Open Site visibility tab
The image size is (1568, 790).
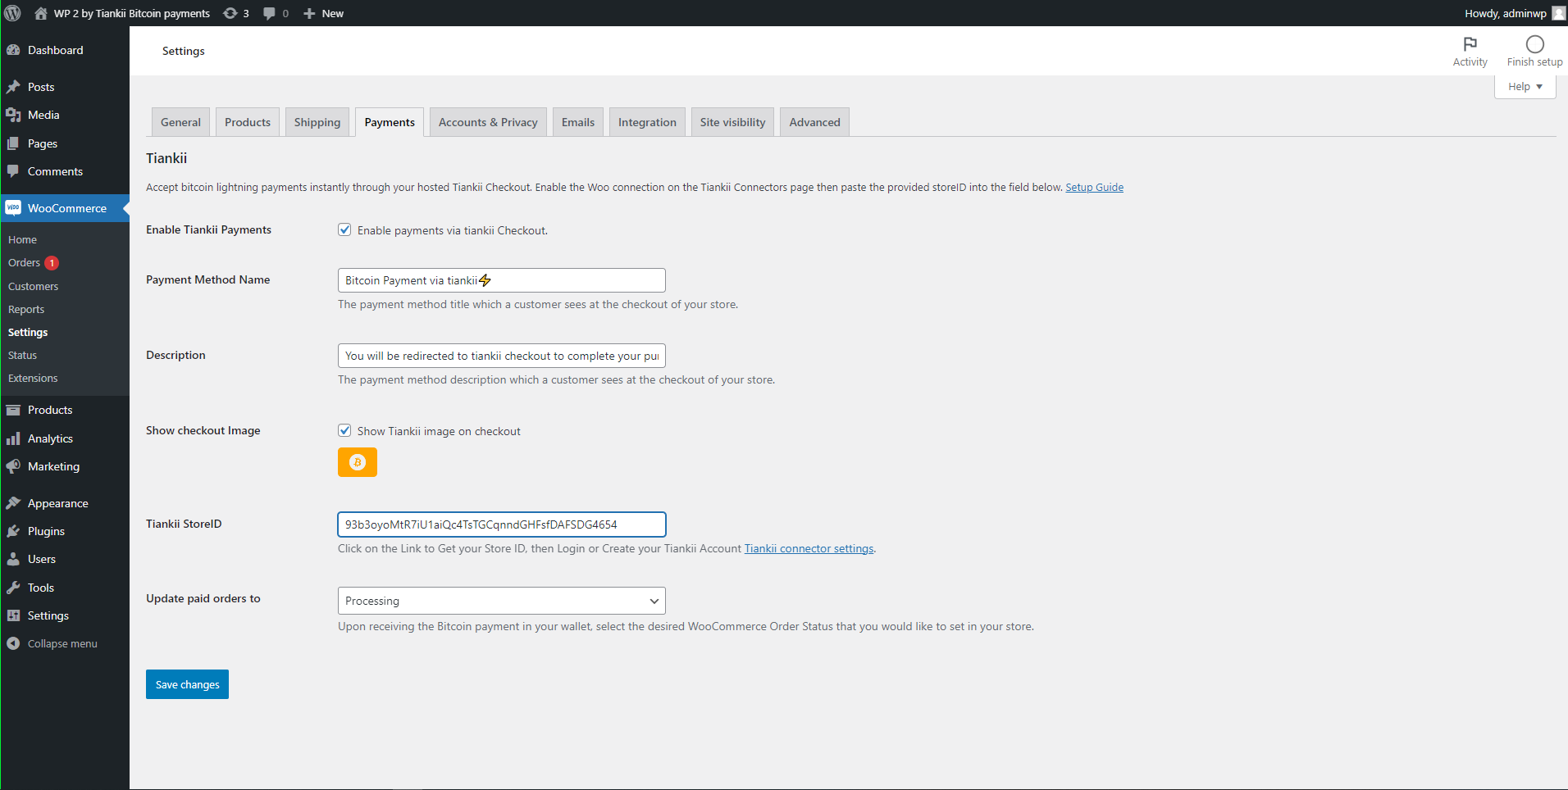pyautogui.click(x=732, y=122)
